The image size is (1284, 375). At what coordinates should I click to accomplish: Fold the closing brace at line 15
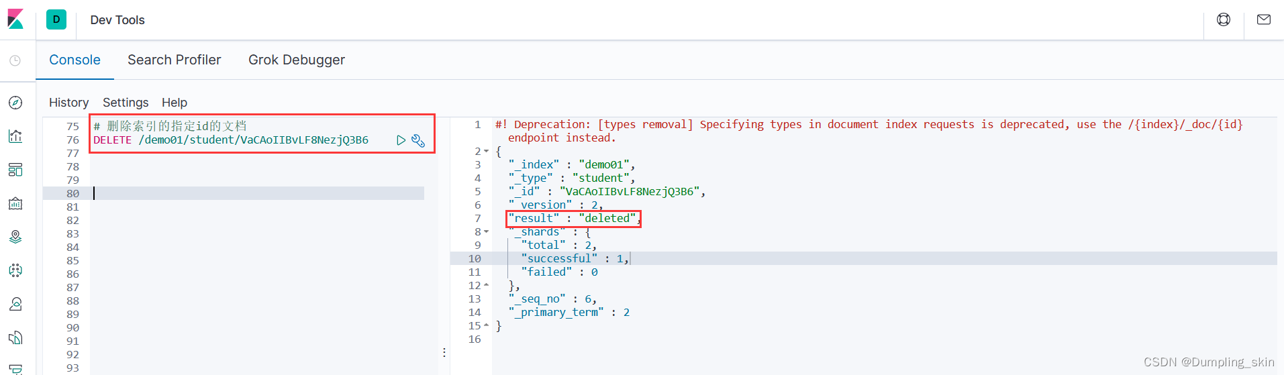(x=487, y=326)
